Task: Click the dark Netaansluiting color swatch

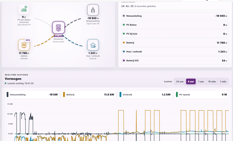Action: [x=8, y=95]
